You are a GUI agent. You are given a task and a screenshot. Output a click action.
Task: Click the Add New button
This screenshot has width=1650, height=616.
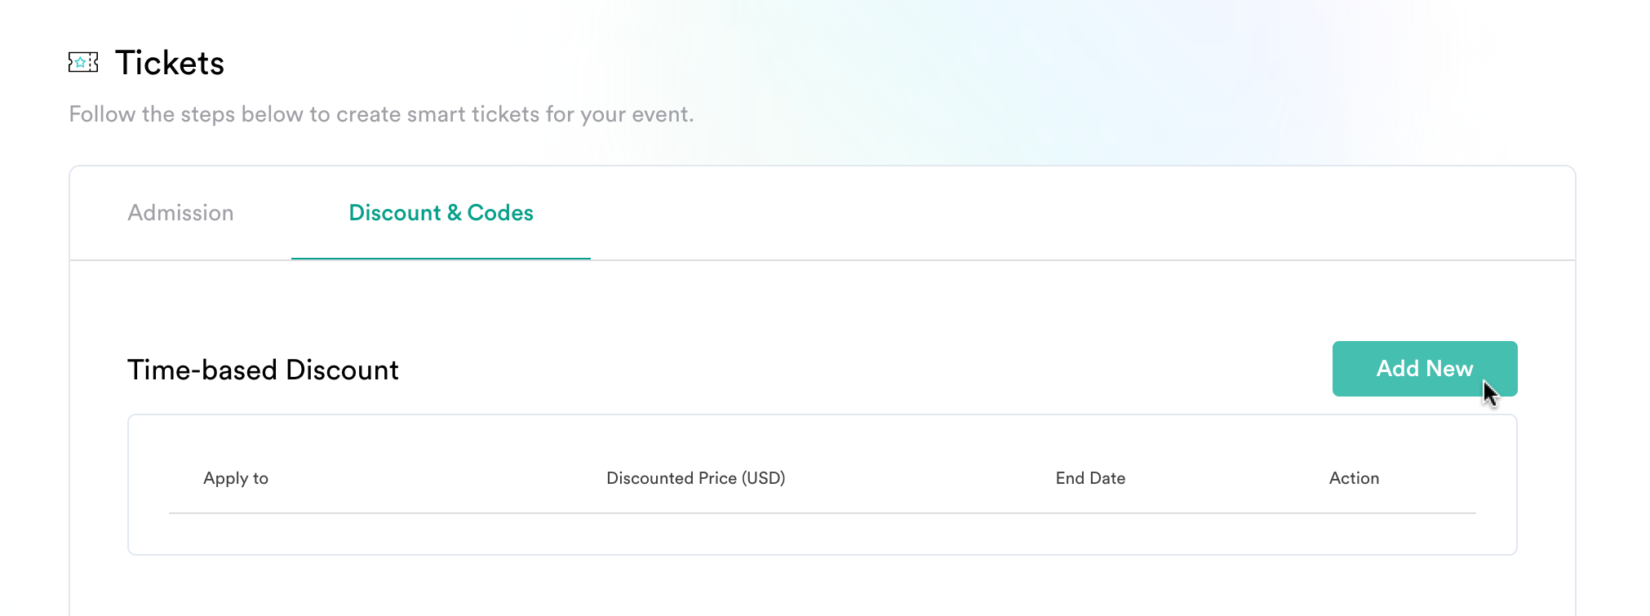pyautogui.click(x=1425, y=369)
